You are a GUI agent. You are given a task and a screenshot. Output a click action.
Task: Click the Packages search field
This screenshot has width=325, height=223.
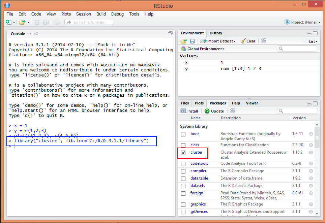tap(297, 111)
